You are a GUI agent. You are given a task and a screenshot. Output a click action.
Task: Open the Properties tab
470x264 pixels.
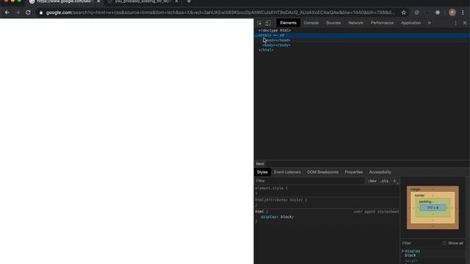click(x=353, y=172)
